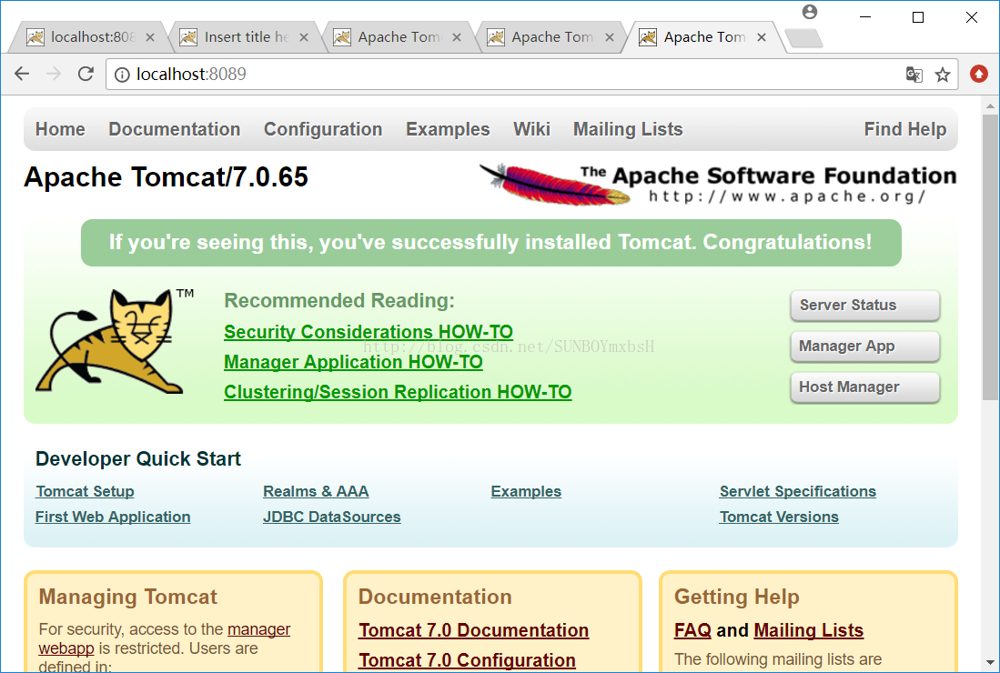Image resolution: width=1000 pixels, height=673 pixels.
Task: Open Clustering/Session Replication HOW-TO link
Action: 398,392
